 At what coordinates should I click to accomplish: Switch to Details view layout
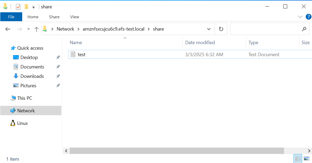(x=298, y=159)
